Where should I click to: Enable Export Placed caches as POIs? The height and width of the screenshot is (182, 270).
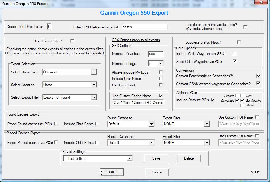(56, 142)
